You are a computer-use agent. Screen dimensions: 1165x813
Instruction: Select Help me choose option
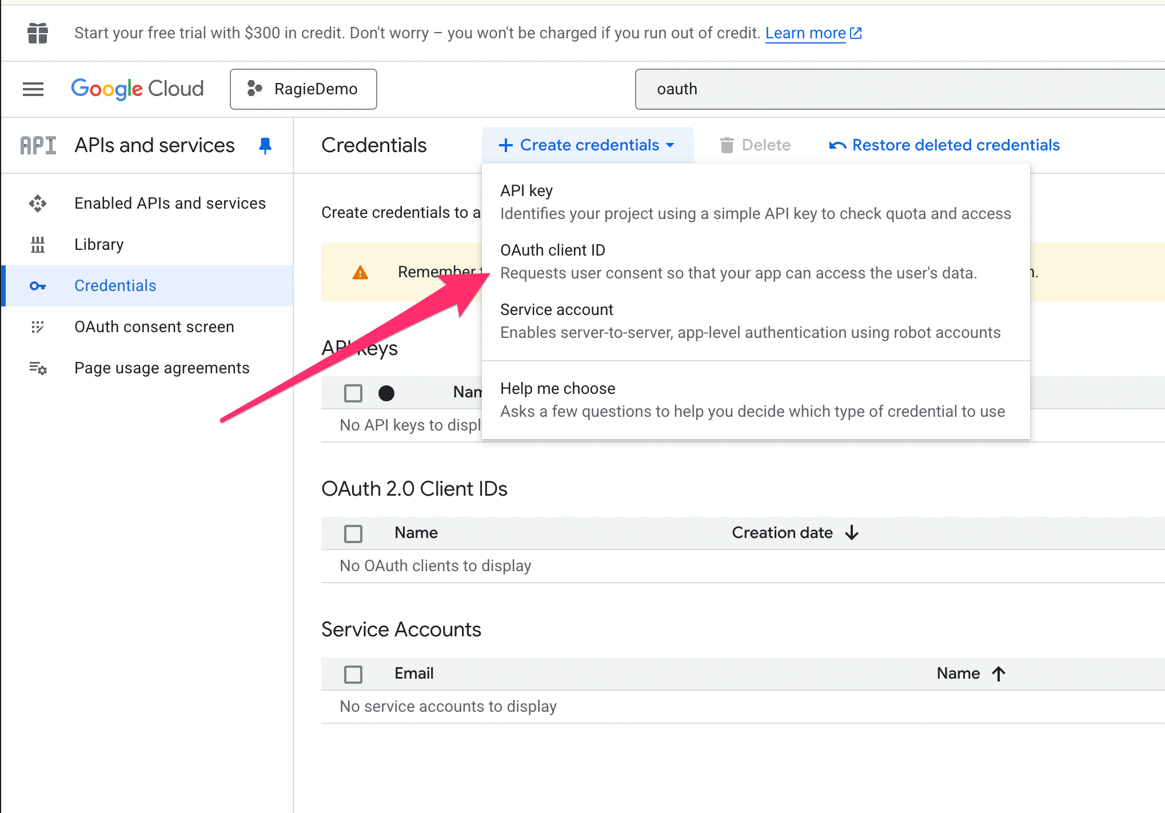756,400
